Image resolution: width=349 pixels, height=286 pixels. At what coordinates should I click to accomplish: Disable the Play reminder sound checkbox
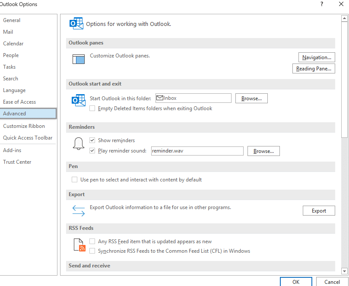point(92,151)
